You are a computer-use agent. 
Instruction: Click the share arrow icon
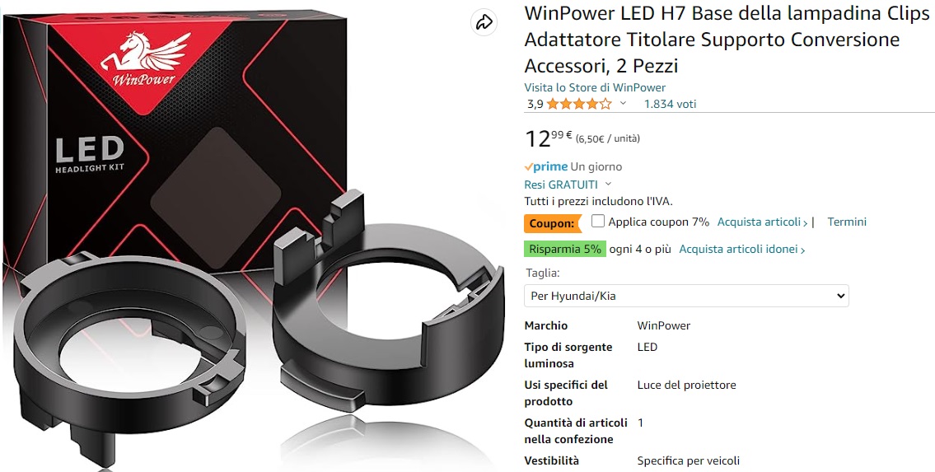click(484, 22)
